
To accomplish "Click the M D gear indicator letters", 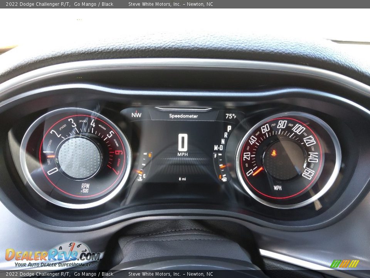I will point(218,148).
